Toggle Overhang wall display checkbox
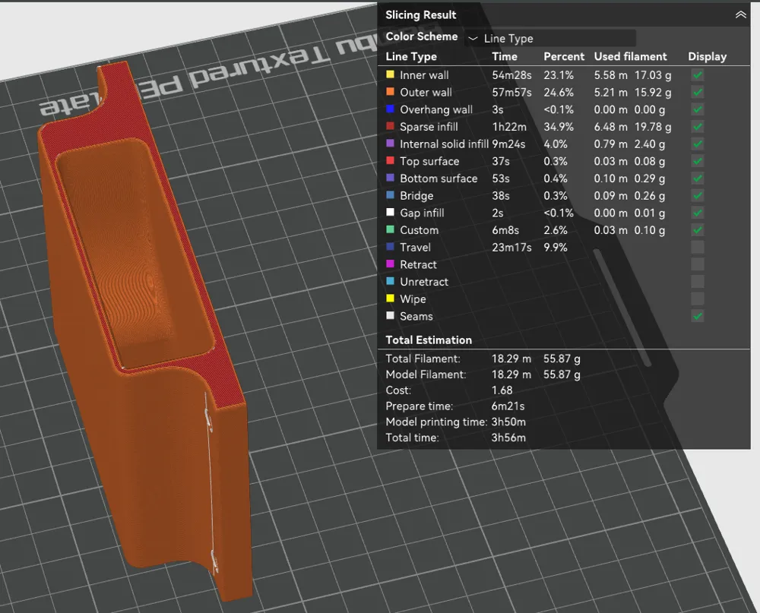The width and height of the screenshot is (760, 613). (698, 109)
